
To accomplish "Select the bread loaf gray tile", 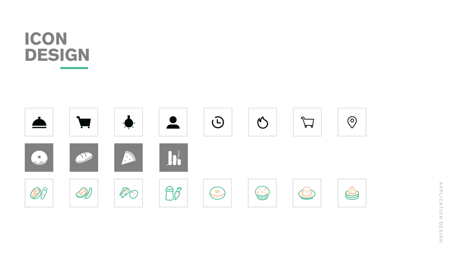I will (x=84, y=158).
